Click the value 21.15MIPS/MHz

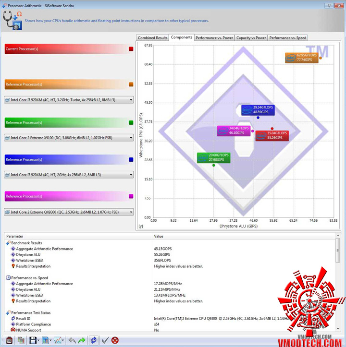(167, 289)
